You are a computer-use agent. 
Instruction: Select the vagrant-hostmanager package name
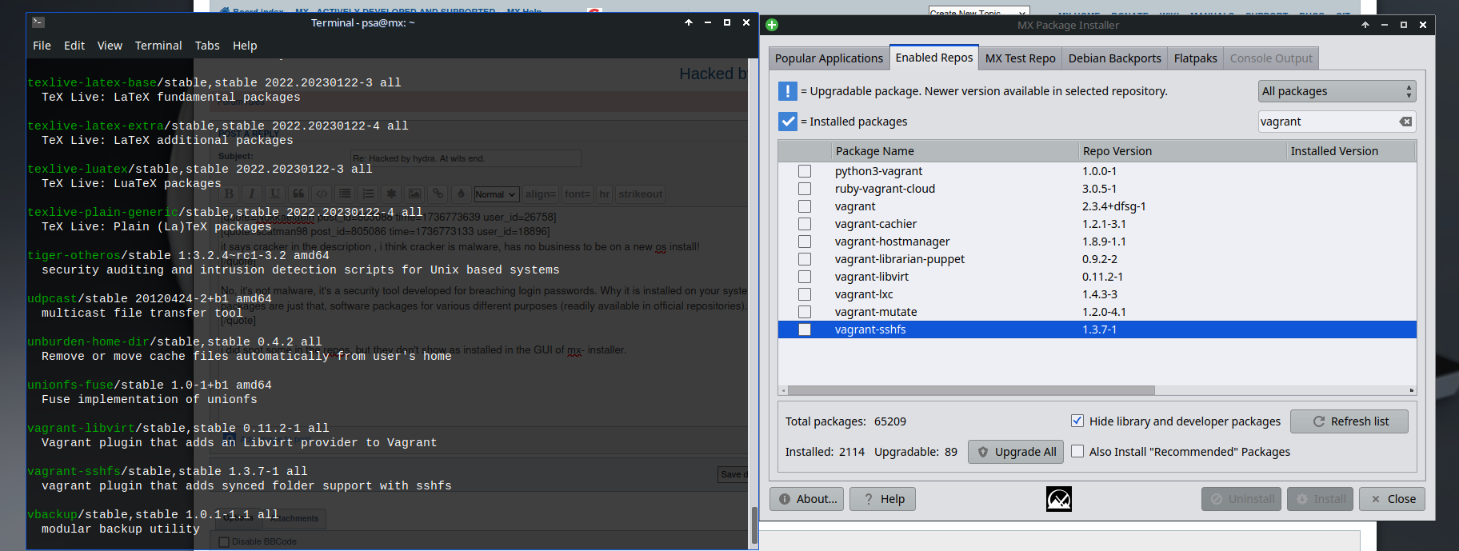[x=893, y=242]
